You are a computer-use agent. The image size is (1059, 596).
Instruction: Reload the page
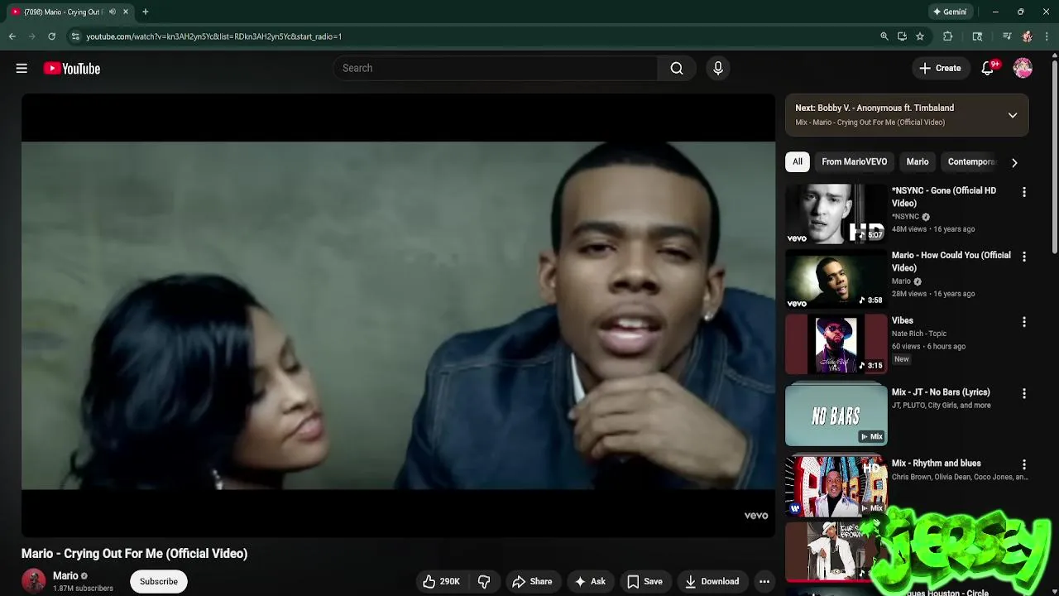click(51, 36)
